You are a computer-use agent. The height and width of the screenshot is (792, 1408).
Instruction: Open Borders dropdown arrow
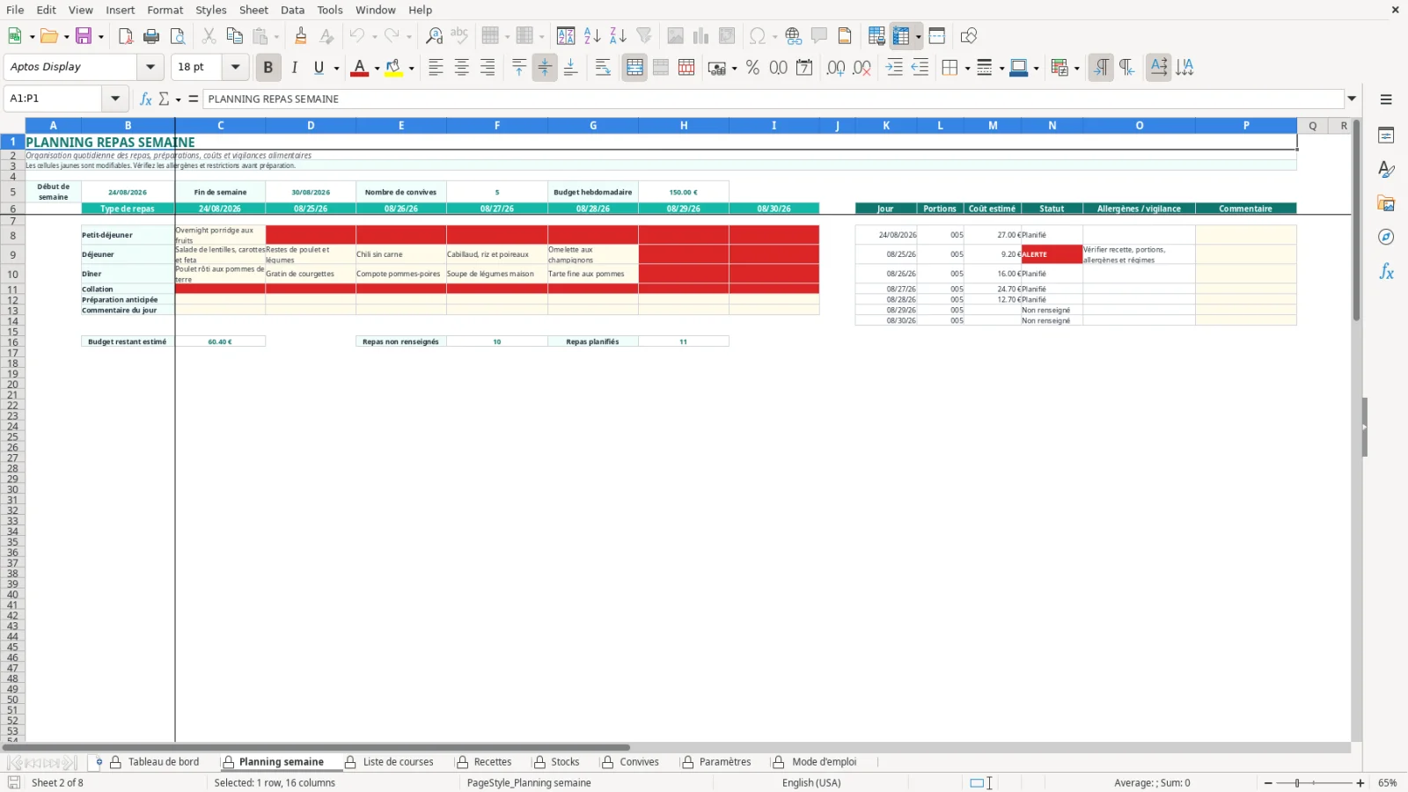click(x=967, y=68)
